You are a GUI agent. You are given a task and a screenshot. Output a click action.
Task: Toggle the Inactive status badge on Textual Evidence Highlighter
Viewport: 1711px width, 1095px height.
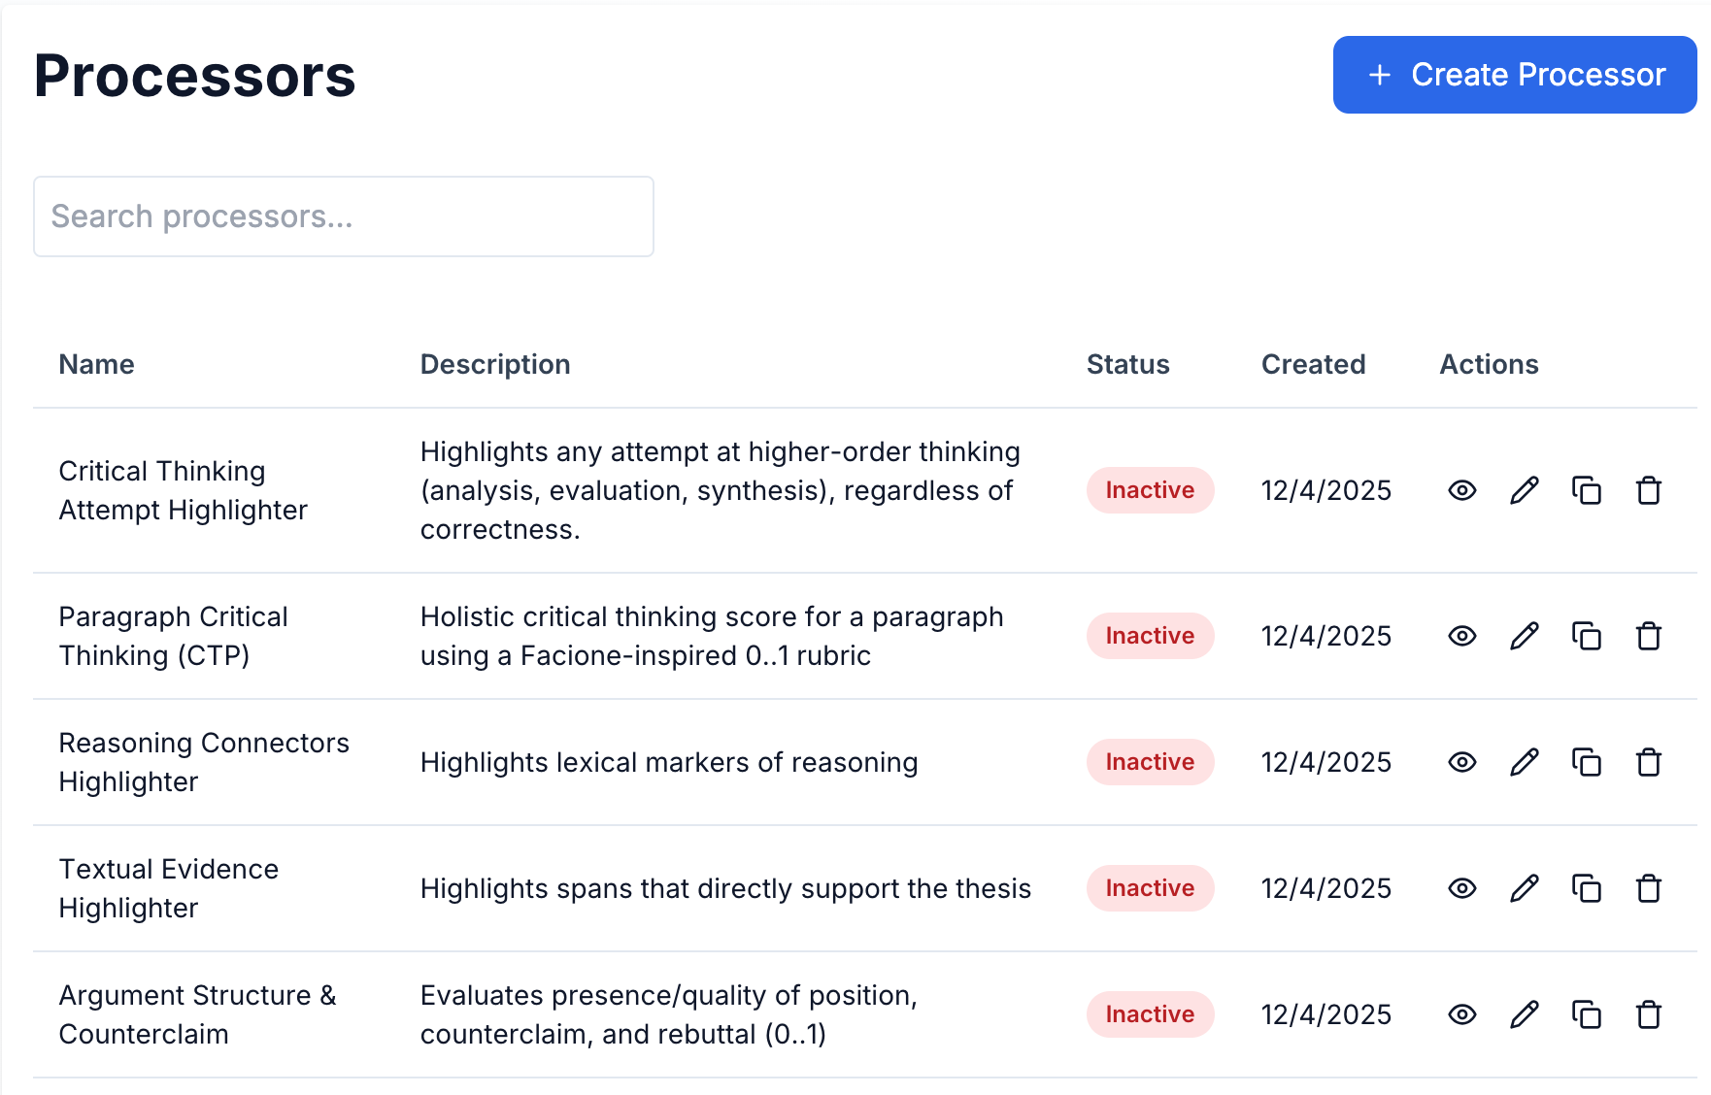(1150, 888)
